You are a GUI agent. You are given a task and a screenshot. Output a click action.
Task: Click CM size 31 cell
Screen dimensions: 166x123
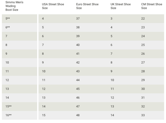pos(143,98)
